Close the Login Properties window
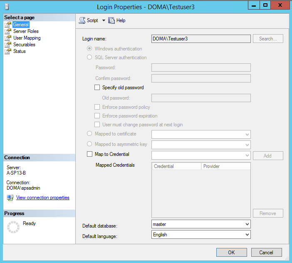The width and height of the screenshot is (292, 263). (280, 5)
